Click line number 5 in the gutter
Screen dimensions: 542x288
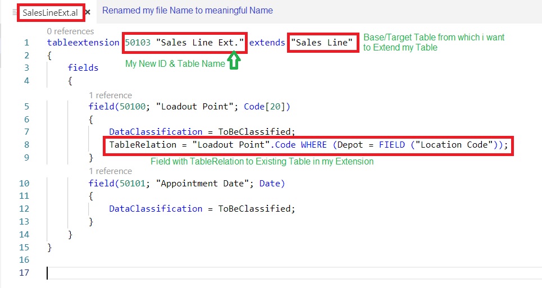(x=26, y=106)
